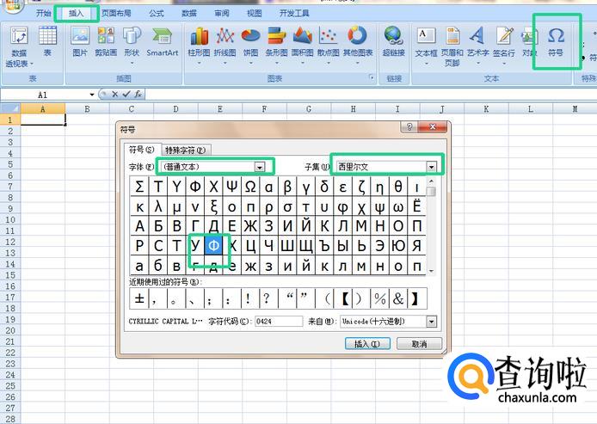
Task: Switch to the 公式 ribbon tab
Action: click(x=156, y=13)
